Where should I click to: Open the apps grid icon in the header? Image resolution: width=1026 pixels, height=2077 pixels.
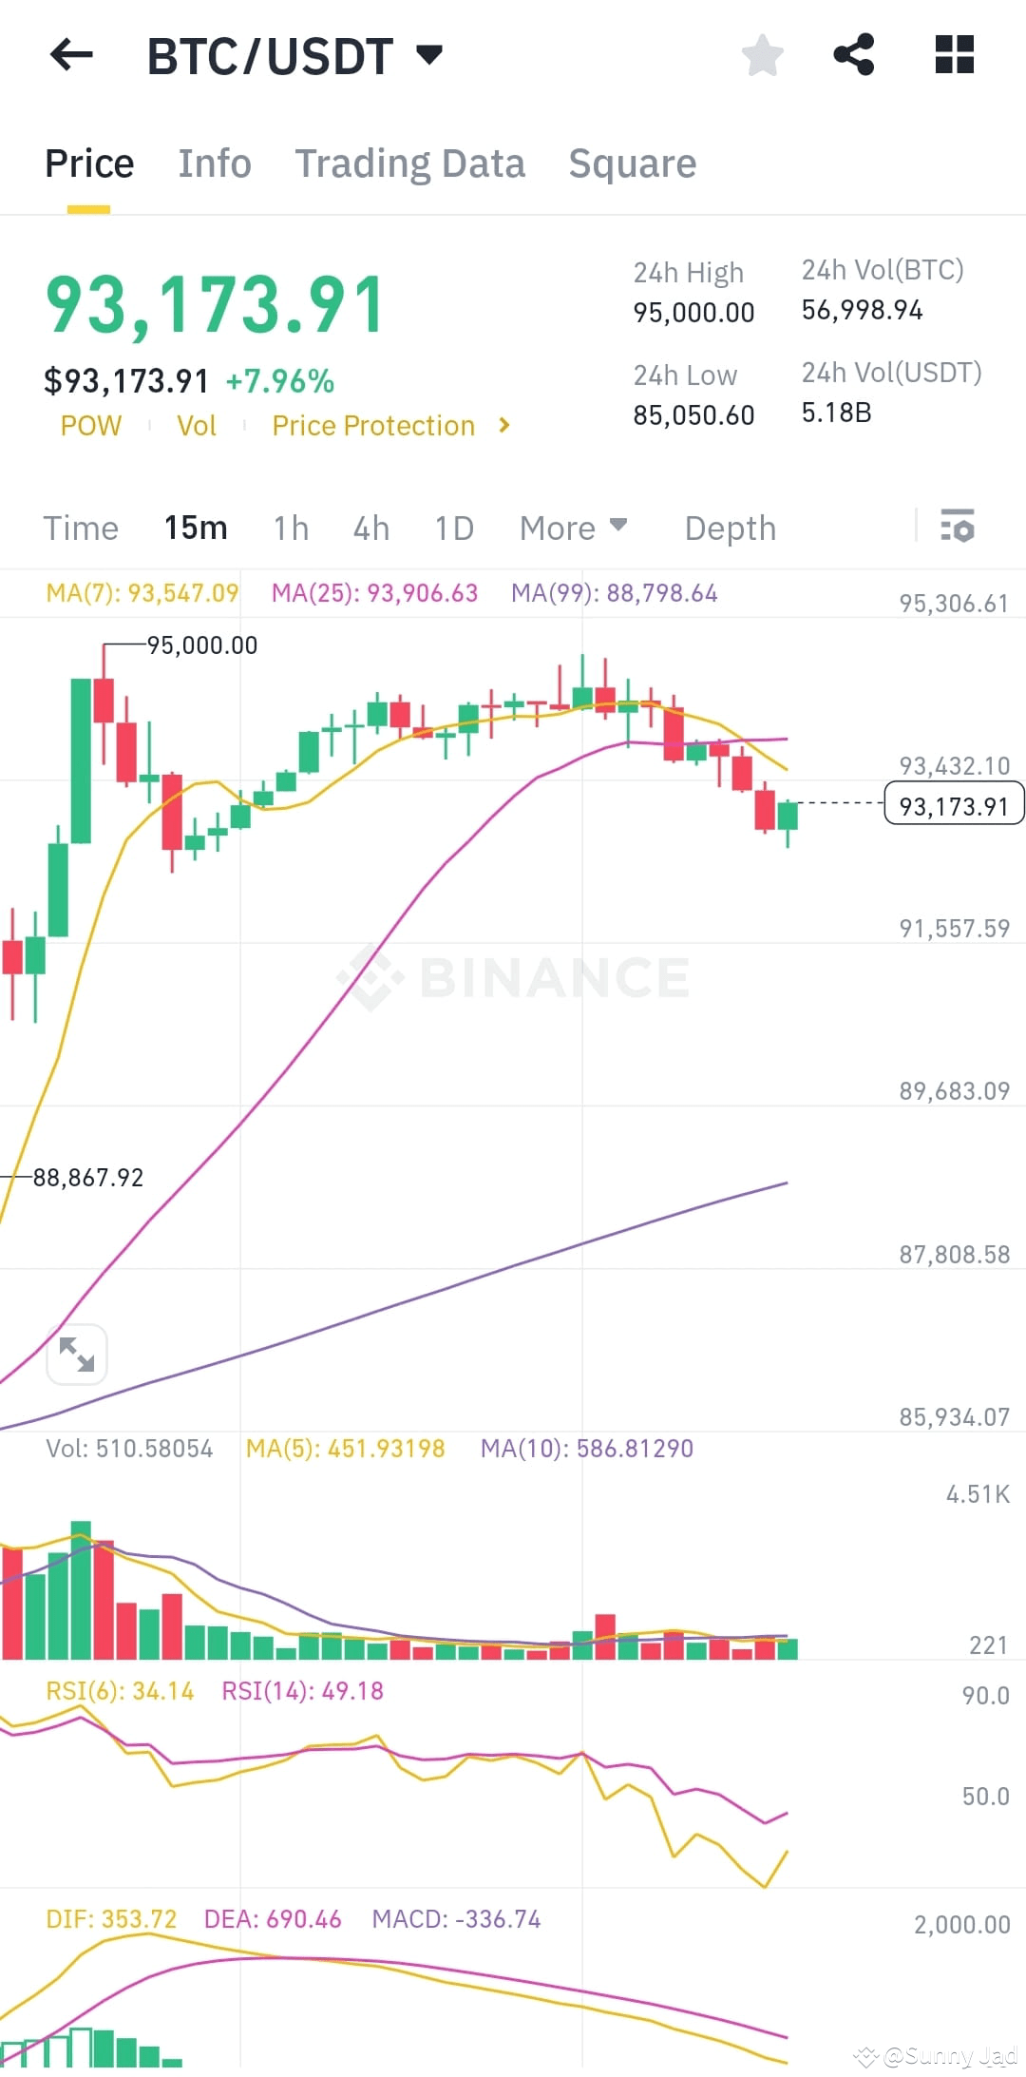955,54
